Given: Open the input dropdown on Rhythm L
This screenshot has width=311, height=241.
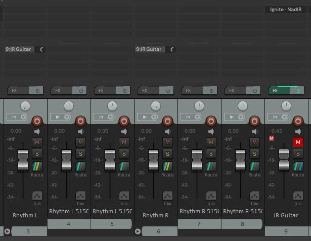Looking at the screenshot, I should (x=17, y=117).
